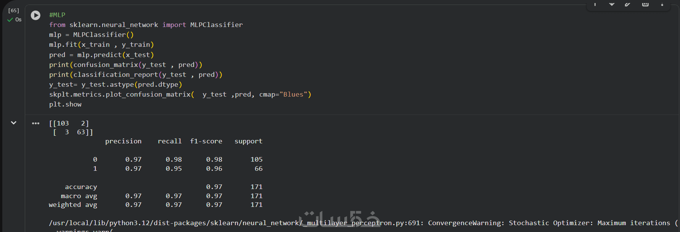Click the mlp = MLPClassifier() code line
Image resolution: width=680 pixels, height=232 pixels.
pos(91,35)
